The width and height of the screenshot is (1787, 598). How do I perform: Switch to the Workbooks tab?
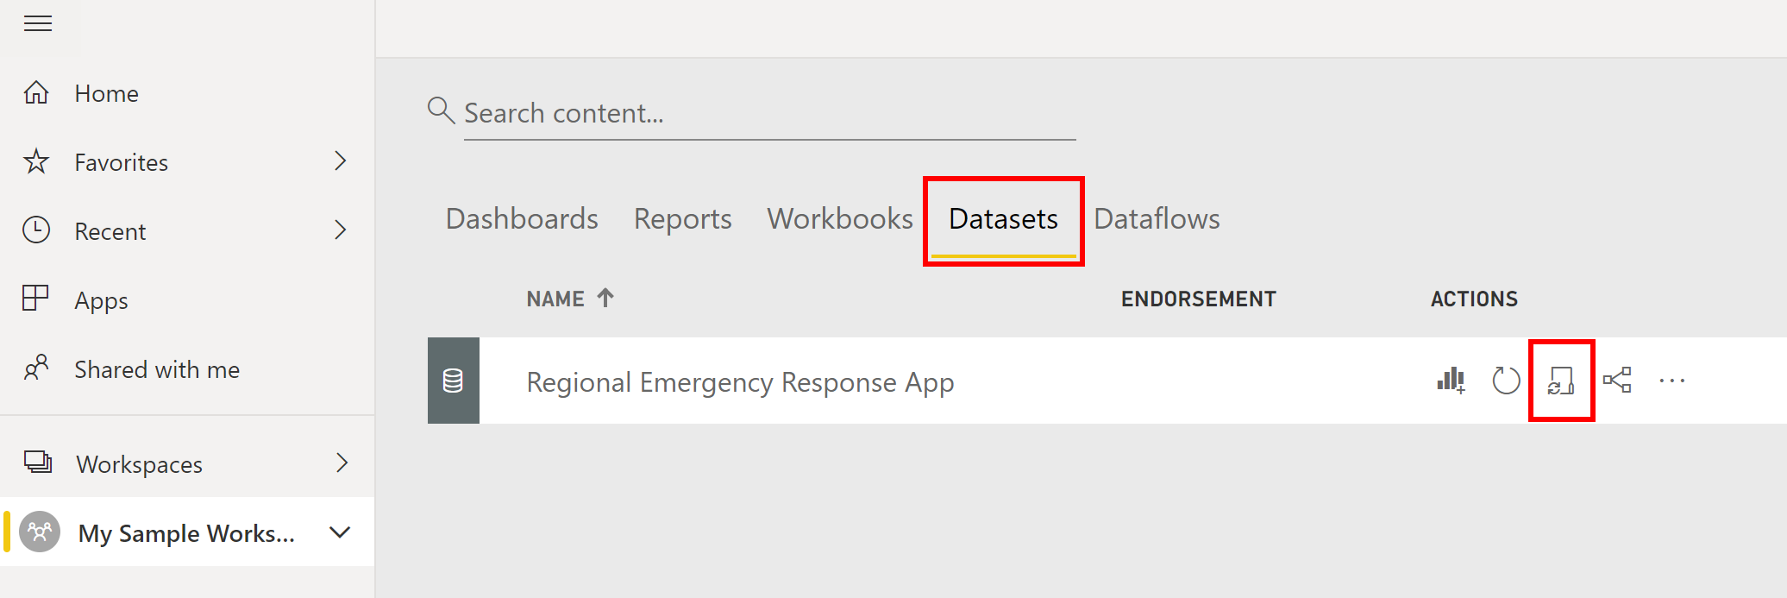point(840,219)
